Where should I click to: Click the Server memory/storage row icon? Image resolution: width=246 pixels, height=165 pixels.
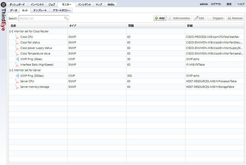point(17,87)
